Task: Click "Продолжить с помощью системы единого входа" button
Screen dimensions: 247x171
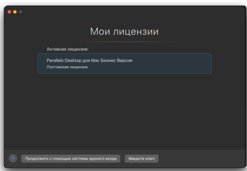Action: [x=71, y=159]
